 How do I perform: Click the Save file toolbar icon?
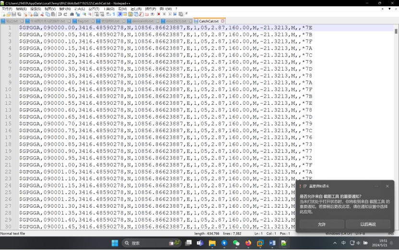tap(13, 14)
